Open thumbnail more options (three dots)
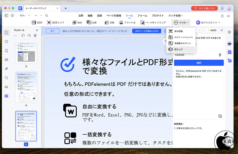 pos(16,35)
